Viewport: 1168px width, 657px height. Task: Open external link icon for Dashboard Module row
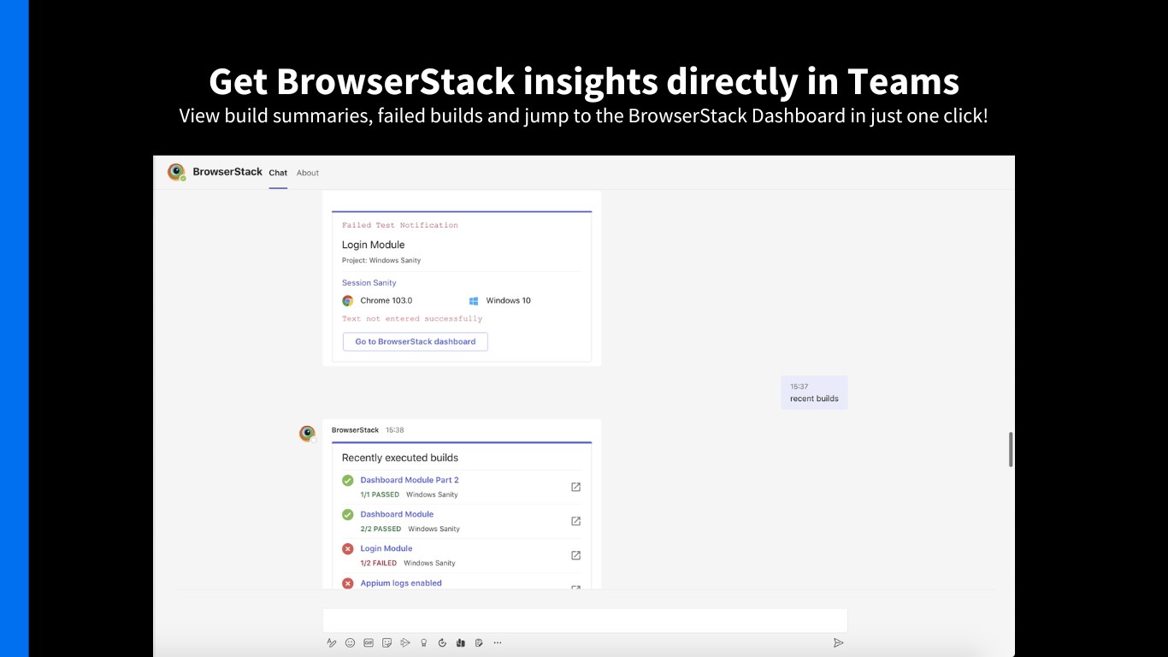575,521
